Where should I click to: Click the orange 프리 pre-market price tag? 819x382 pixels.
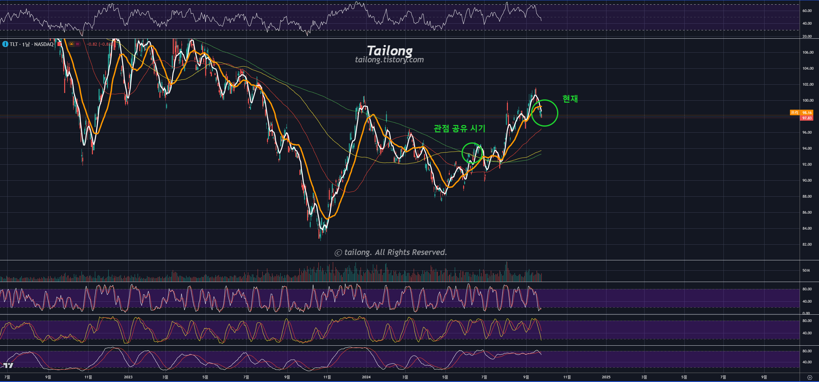794,113
